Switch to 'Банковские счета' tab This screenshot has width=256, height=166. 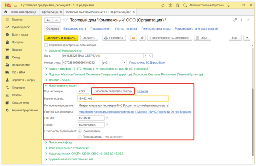click(x=74, y=29)
